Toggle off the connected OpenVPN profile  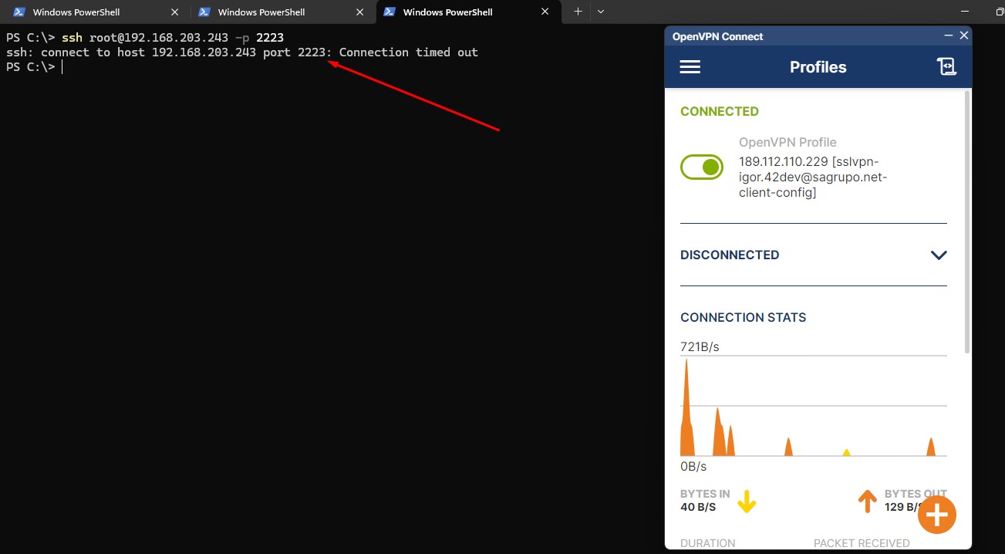[701, 167]
